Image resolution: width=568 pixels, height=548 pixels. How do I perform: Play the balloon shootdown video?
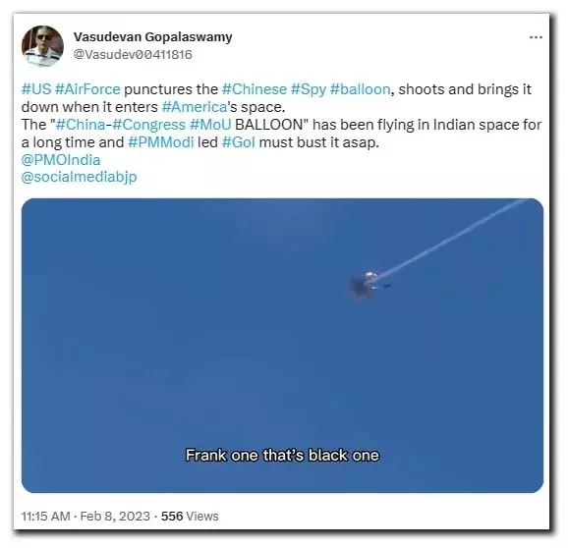pos(282,346)
